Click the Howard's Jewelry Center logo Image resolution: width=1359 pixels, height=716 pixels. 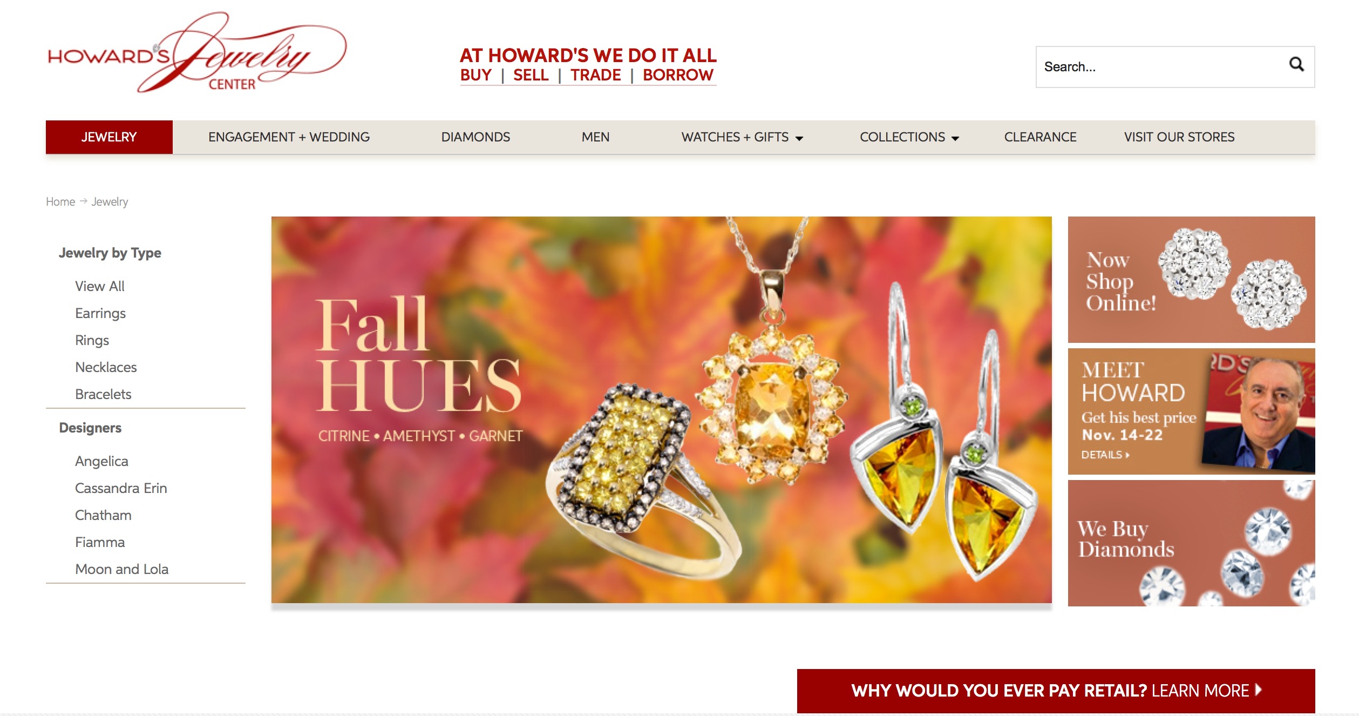pyautogui.click(x=197, y=52)
